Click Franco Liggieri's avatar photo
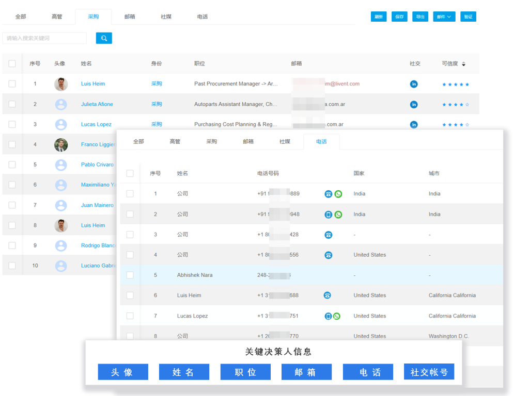This screenshot has height=396, width=529. (x=61, y=145)
